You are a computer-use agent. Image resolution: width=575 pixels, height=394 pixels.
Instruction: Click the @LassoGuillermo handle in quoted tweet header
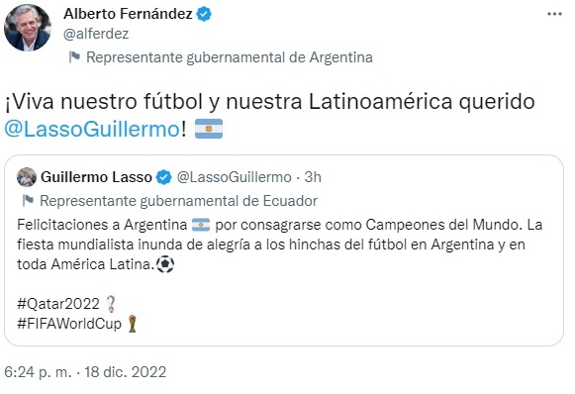click(x=235, y=177)
